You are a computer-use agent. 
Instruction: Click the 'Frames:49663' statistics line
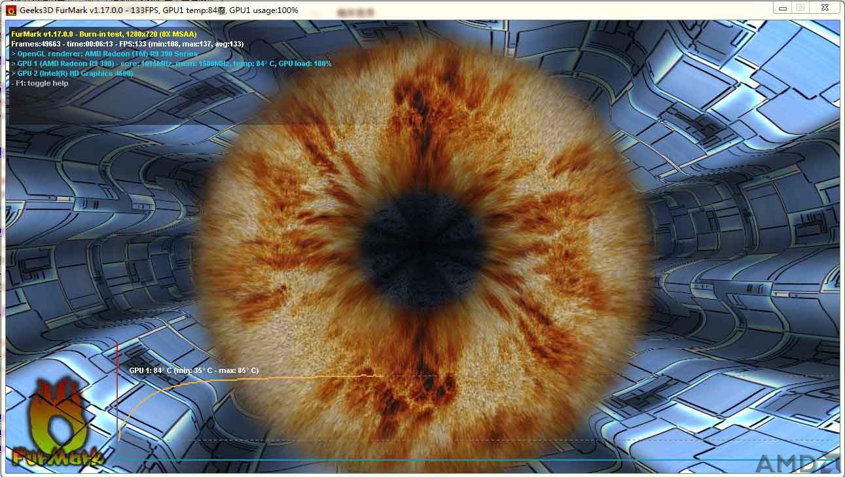[x=128, y=44]
